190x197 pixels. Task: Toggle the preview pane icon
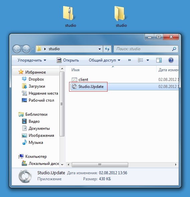[x=159, y=60]
